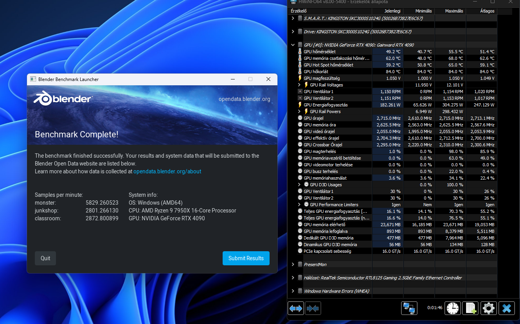Click the Érzékelő column header
The height and width of the screenshot is (324, 520).
tap(330, 11)
